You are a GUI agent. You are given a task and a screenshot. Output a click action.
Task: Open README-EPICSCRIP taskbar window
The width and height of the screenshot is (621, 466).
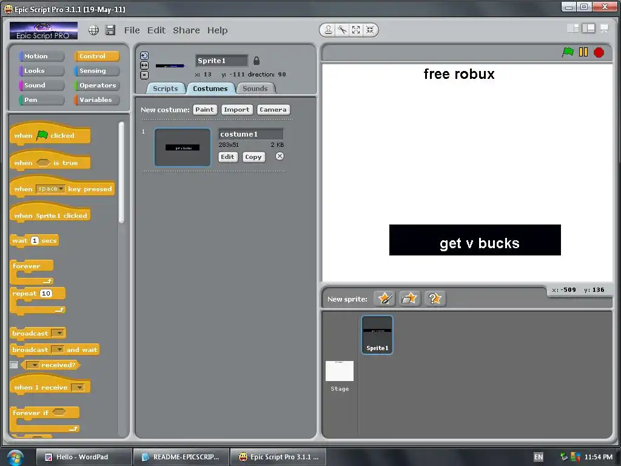[181, 457]
